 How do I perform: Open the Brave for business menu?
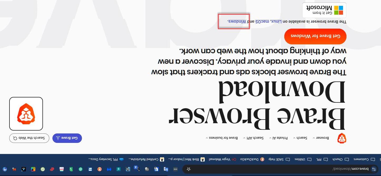(x=222, y=138)
